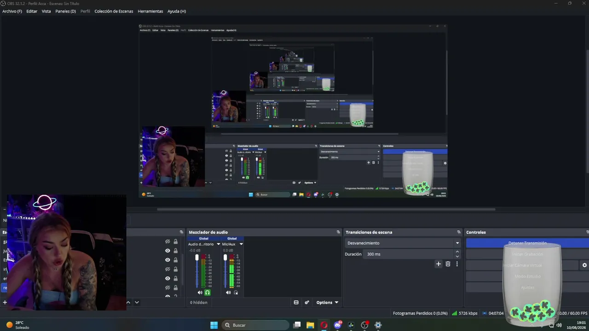This screenshot has width=589, height=331.
Task: Open the Editar menu
Action: (x=32, y=11)
